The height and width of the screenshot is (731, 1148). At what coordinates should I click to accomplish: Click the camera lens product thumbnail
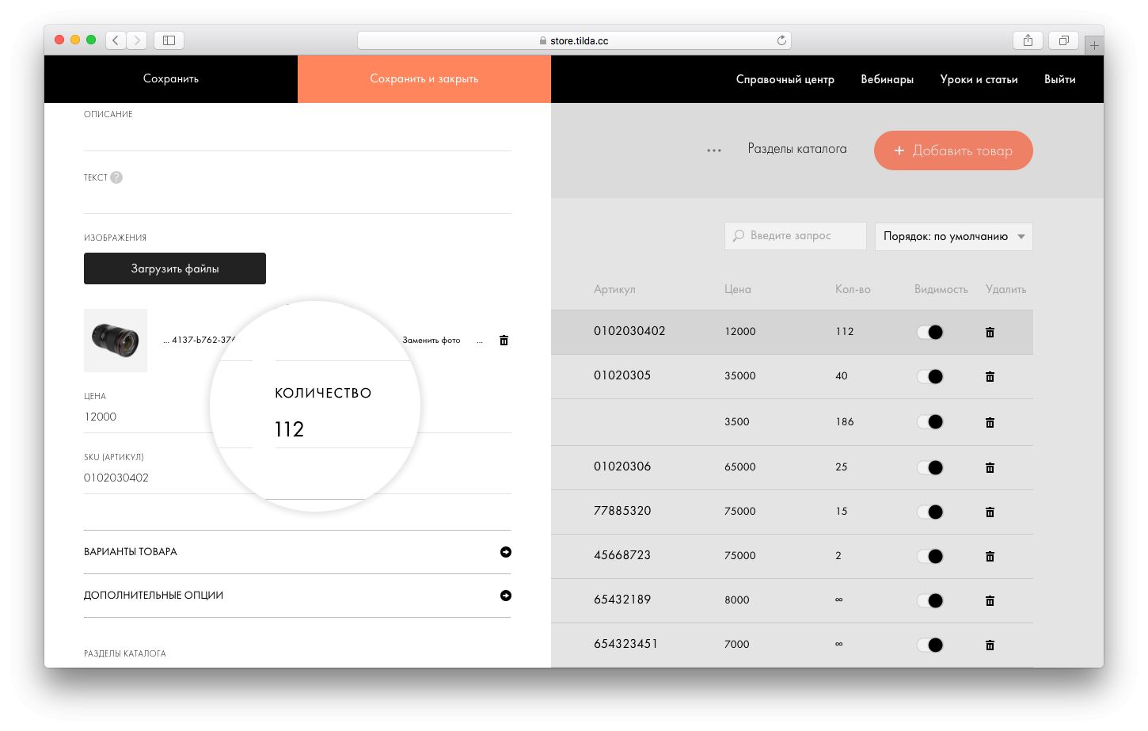[x=116, y=341]
